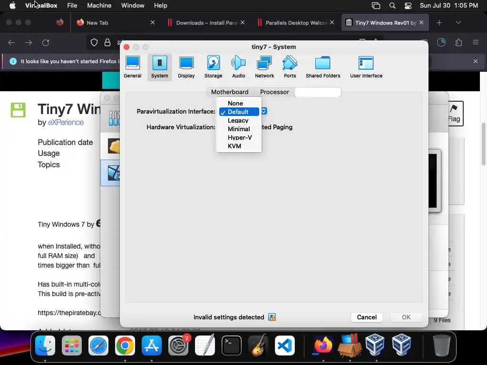Viewport: 487px width, 365px height.
Task: Click the date and time in menu bar
Action: (449, 6)
